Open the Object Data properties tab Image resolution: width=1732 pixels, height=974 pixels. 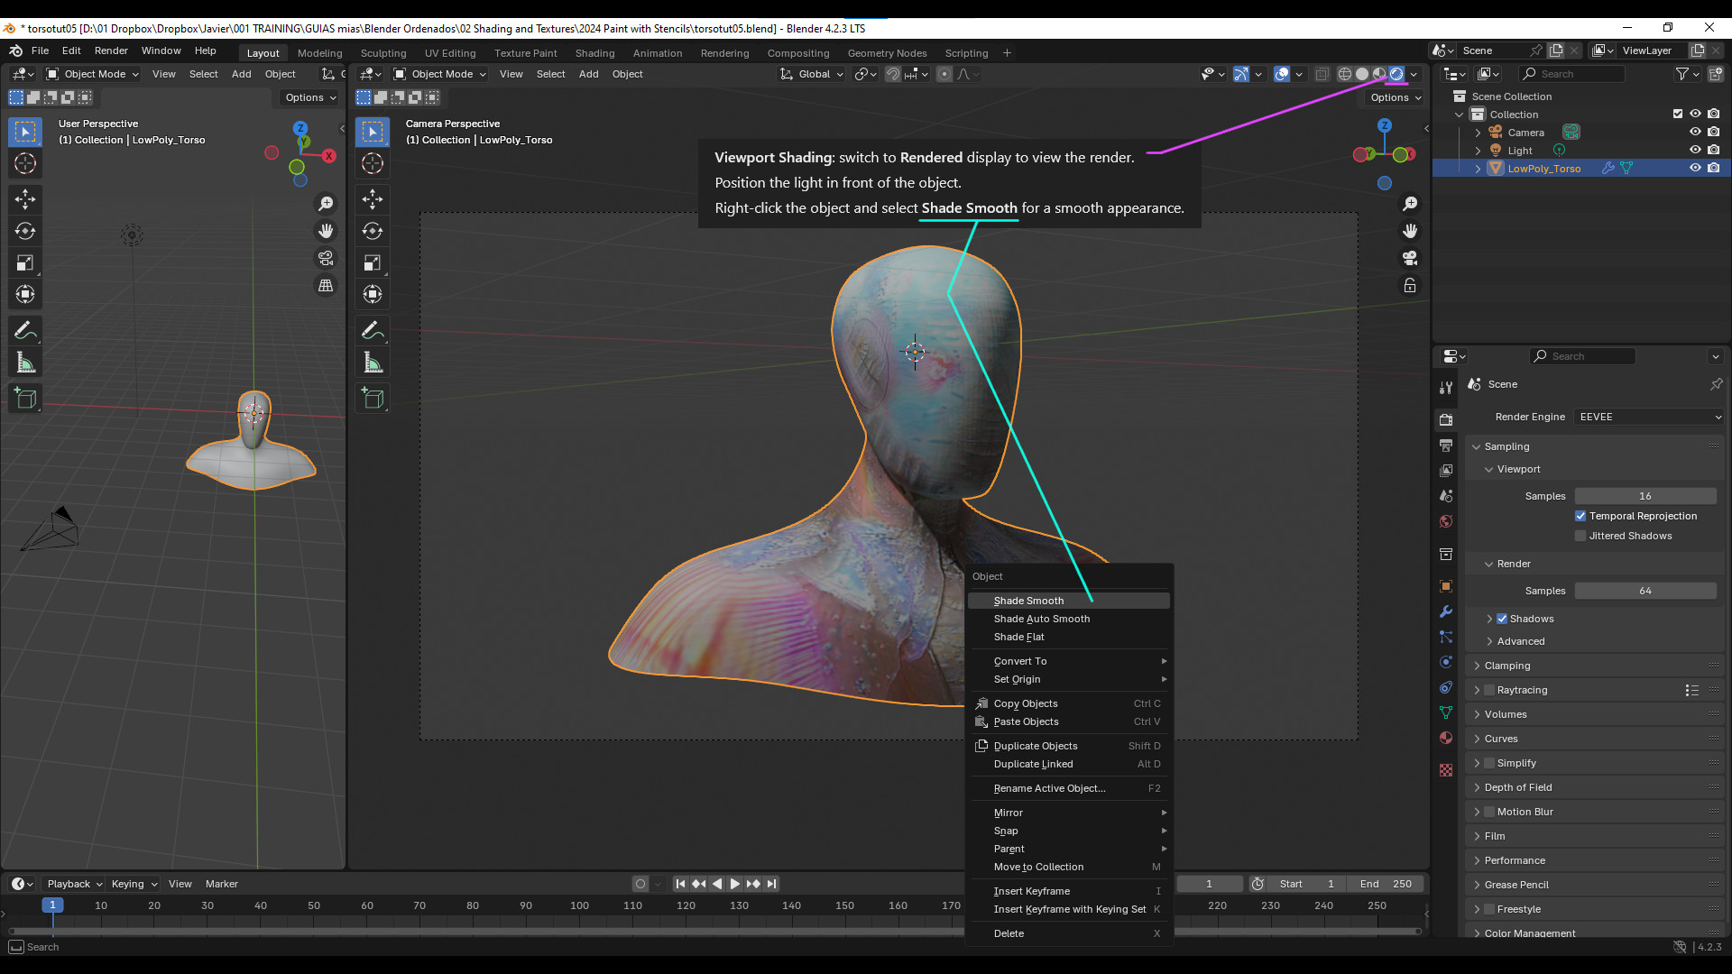click(x=1446, y=712)
